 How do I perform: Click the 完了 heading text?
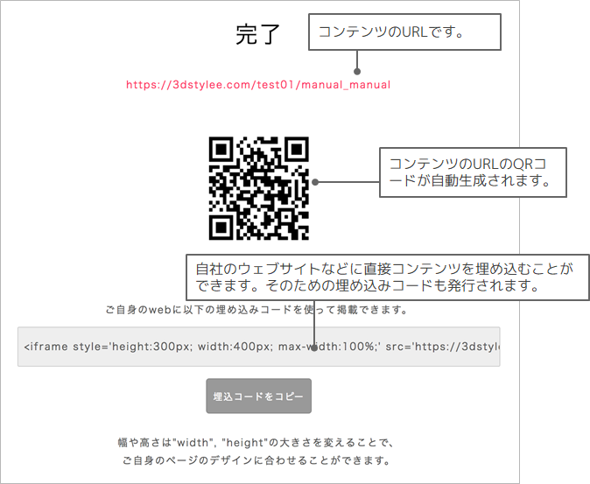(258, 34)
